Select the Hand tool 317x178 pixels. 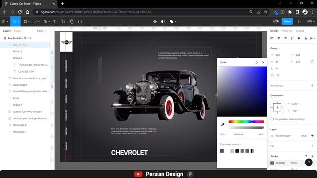point(71,21)
